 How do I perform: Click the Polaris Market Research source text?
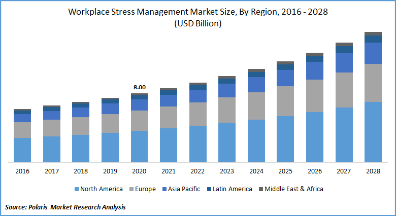(x=65, y=207)
